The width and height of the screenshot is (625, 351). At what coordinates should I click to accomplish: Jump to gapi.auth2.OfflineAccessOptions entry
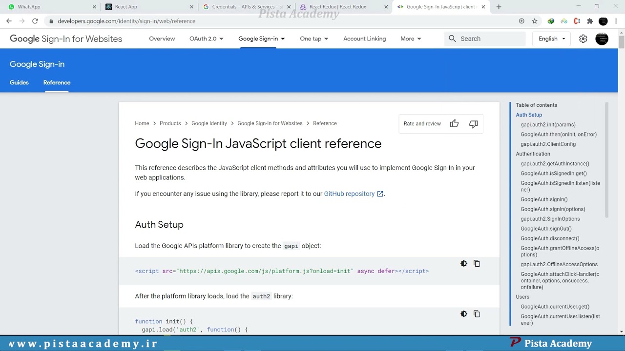559,264
